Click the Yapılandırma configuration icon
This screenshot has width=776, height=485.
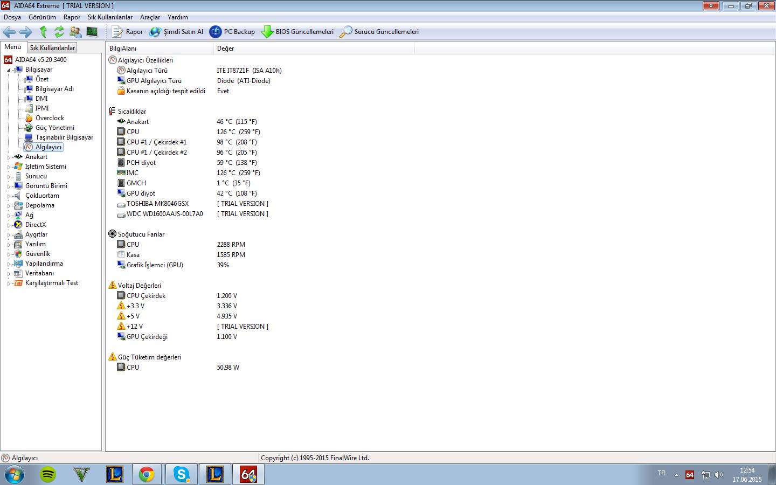tap(18, 264)
